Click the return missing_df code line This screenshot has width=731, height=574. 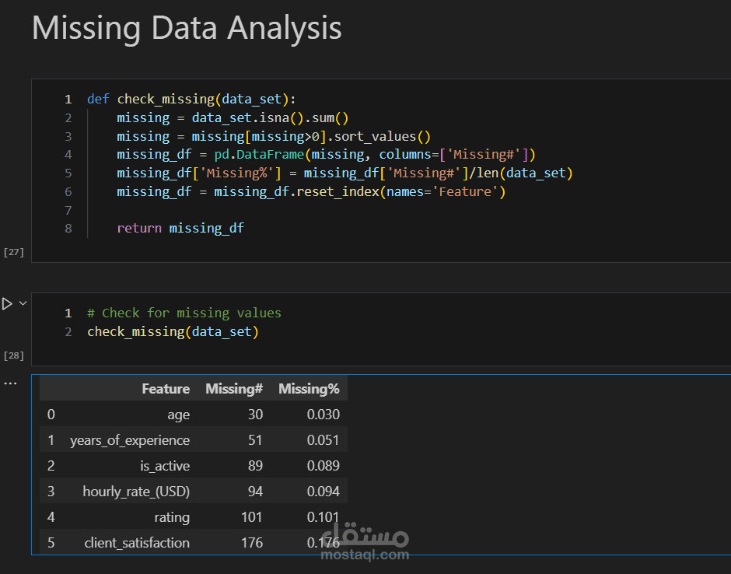[180, 228]
